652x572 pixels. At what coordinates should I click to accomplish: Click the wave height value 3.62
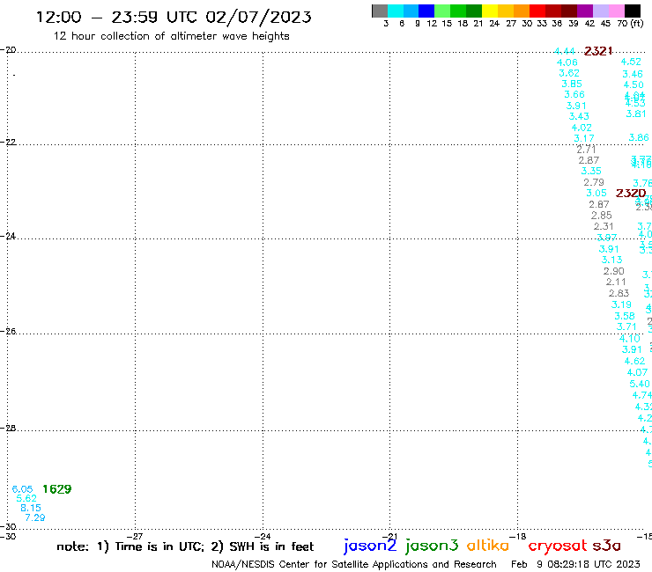tap(569, 73)
